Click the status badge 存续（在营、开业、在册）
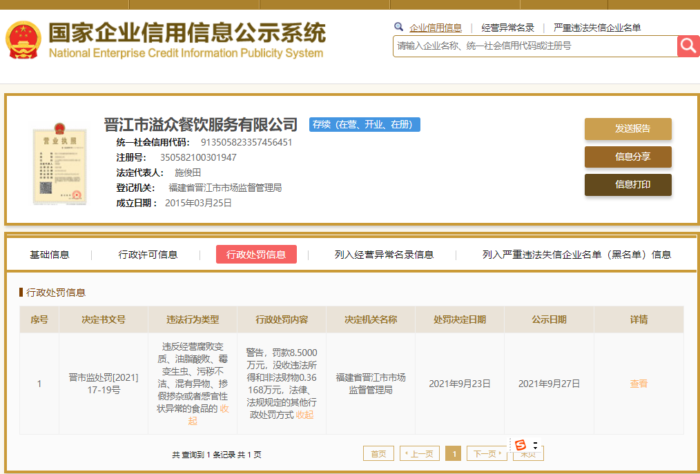700x474 pixels. point(364,124)
